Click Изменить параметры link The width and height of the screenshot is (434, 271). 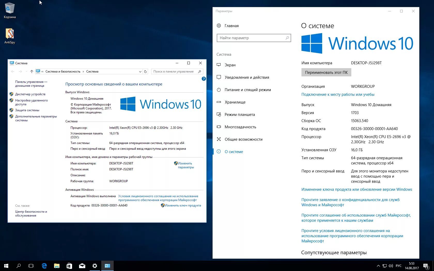(186, 165)
